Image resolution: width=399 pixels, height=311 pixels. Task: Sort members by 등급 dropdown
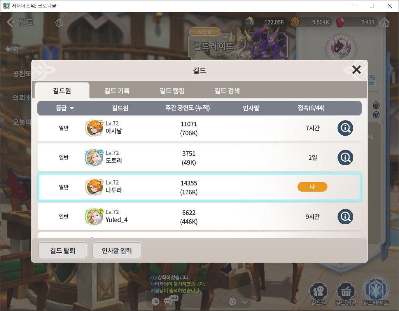tap(65, 108)
